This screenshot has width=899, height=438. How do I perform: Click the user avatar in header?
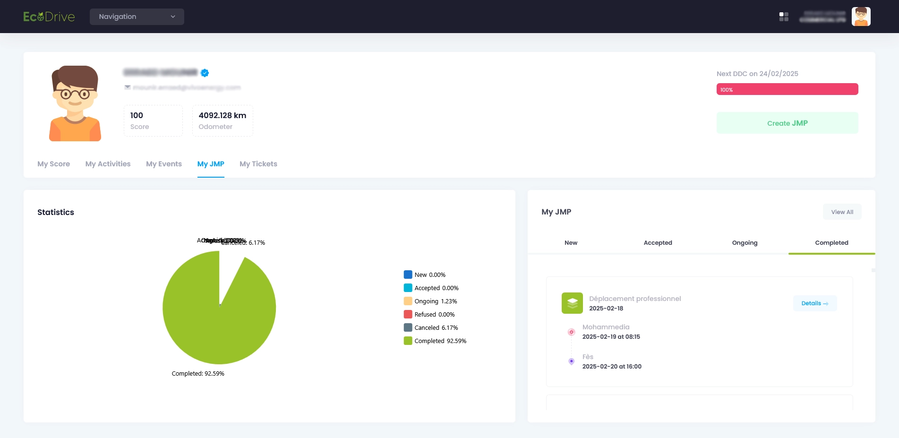[x=861, y=17]
